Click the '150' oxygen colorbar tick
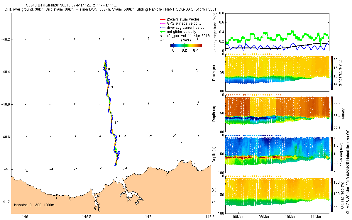 pyautogui.click(x=337, y=182)
